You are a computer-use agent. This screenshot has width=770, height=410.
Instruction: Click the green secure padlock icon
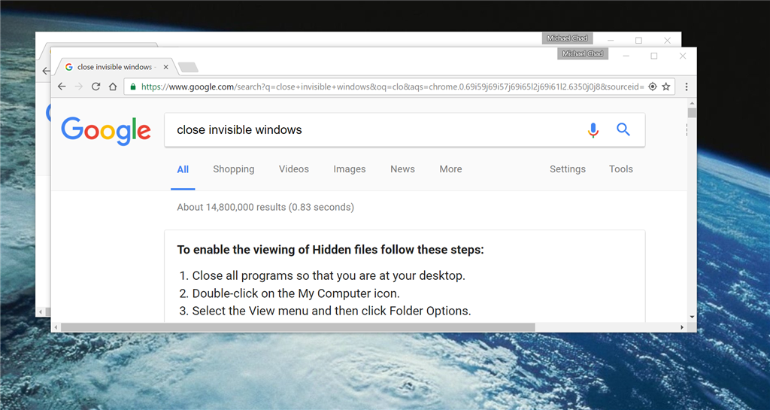coord(132,87)
